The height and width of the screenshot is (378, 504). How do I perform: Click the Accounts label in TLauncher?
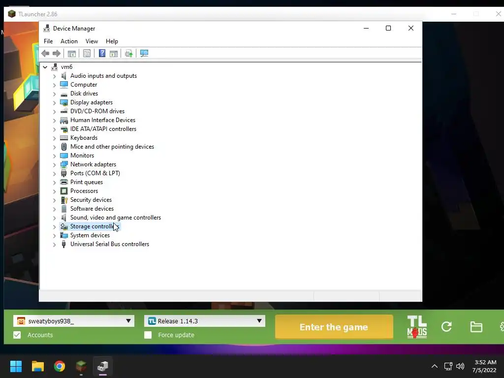(x=40, y=335)
